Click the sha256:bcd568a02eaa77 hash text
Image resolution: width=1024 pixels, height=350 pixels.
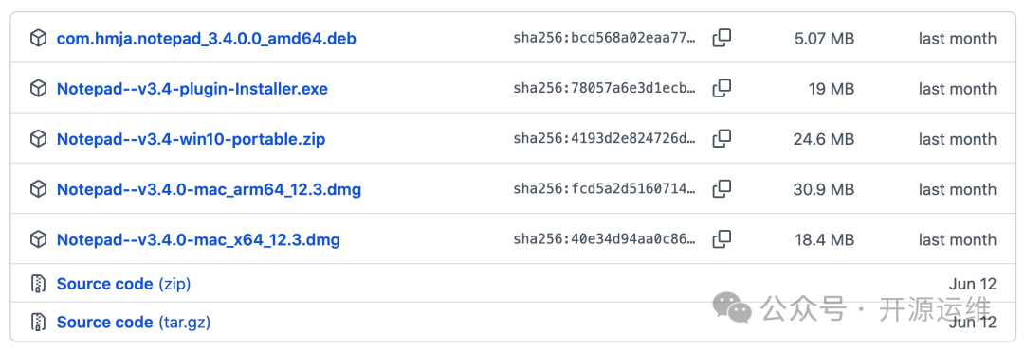coord(605,39)
